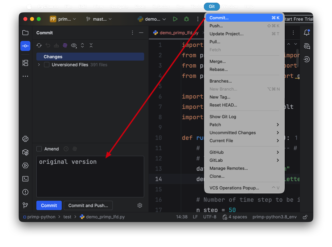Click the Debug bug icon
This screenshot has height=247, width=332.
click(x=187, y=19)
